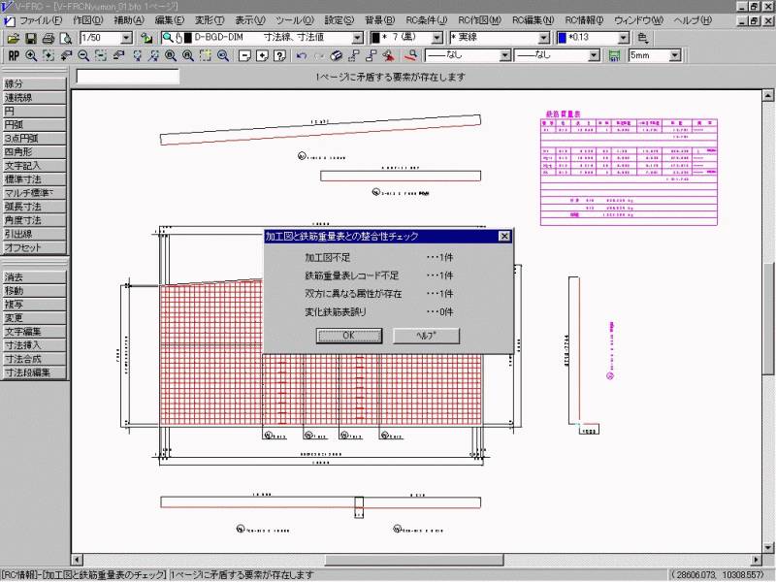Open Print Preview from the toolbar
The width and height of the screenshot is (776, 582).
65,38
